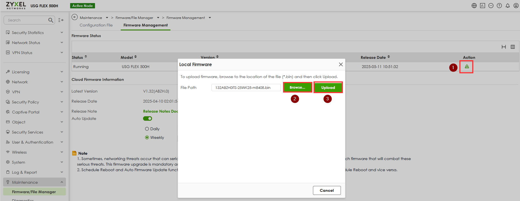The height and width of the screenshot is (201, 520).
Task: Open Firmware/File Manager in sidebar
Action: 34,192
